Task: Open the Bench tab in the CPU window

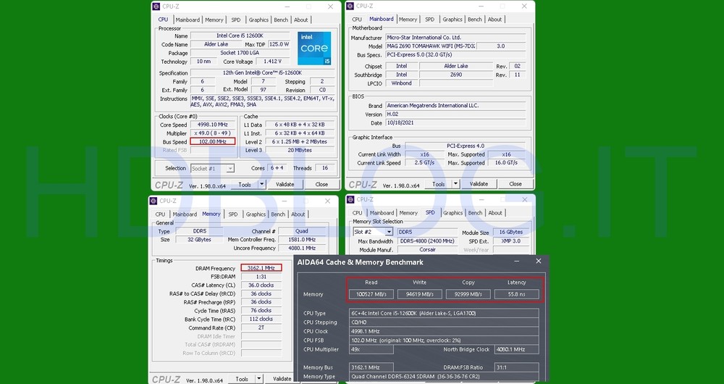Action: tap(281, 20)
